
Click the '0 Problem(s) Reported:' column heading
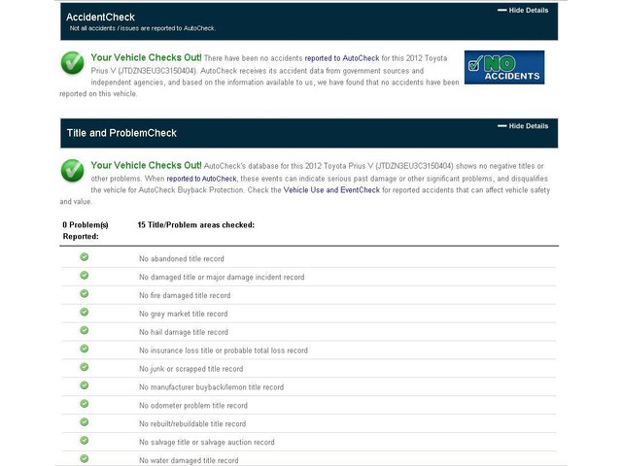pyautogui.click(x=86, y=231)
